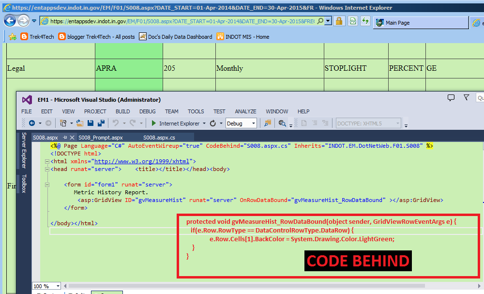Open the ANALYZE menu

point(245,111)
